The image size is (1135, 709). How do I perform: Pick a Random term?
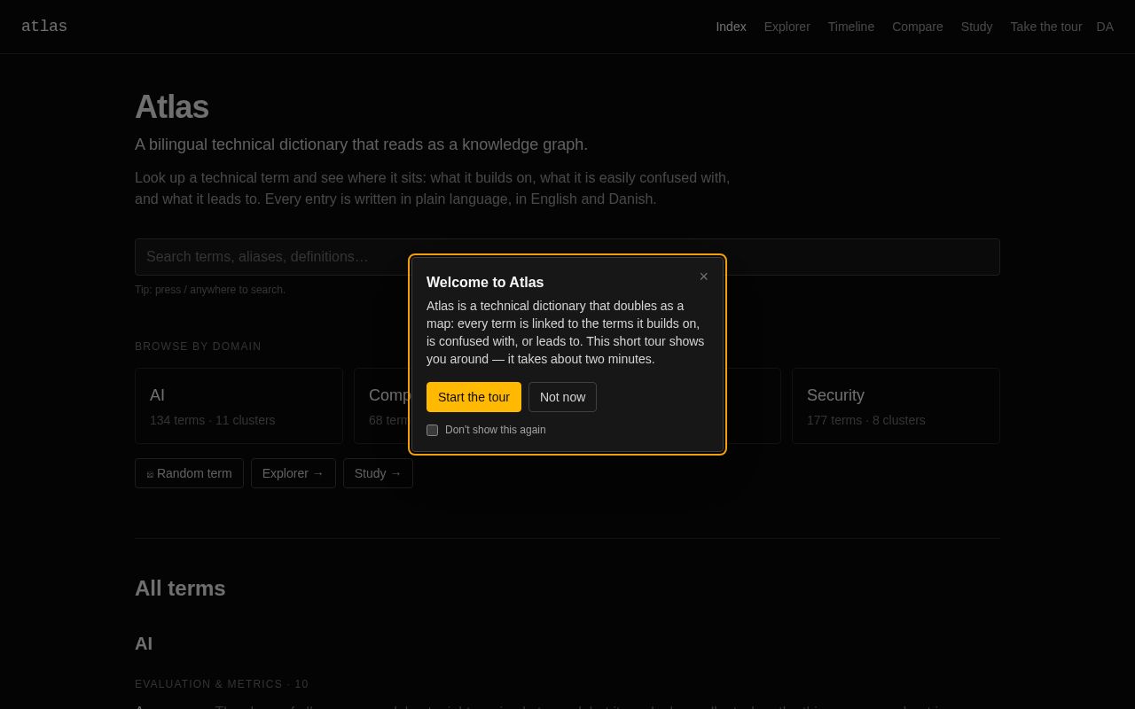[189, 473]
